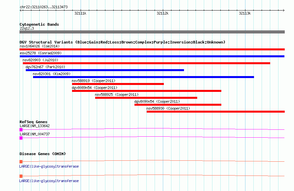Image resolution: width=294 pixels, height=191 pixels.
Task: Click the nsv588919 (Cooper2011) label text
Action: [x=93, y=81]
